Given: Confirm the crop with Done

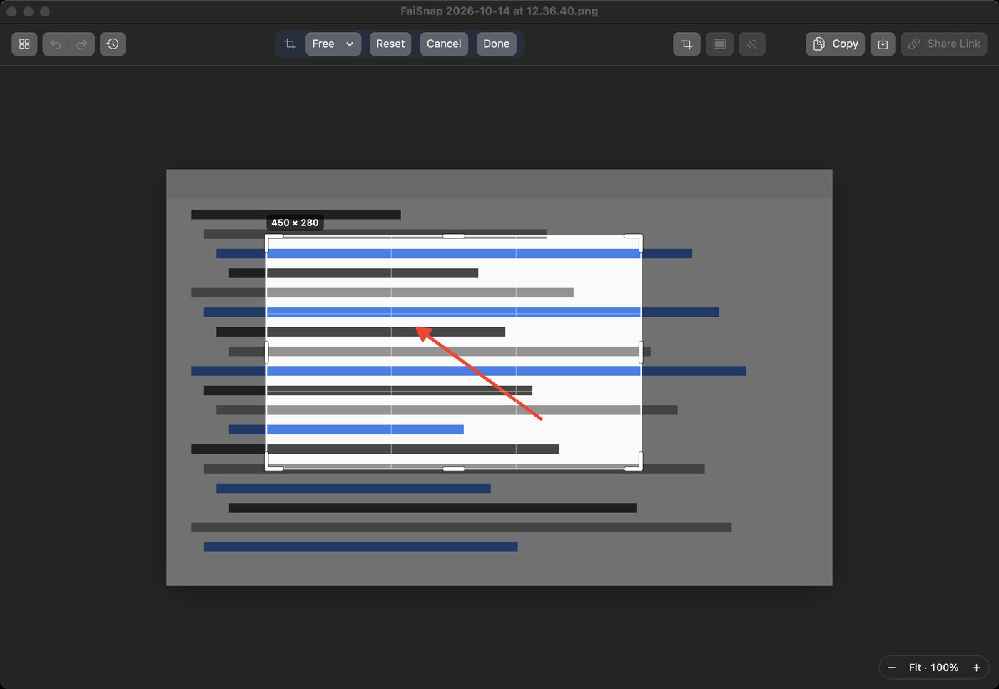Looking at the screenshot, I should pyautogui.click(x=496, y=44).
